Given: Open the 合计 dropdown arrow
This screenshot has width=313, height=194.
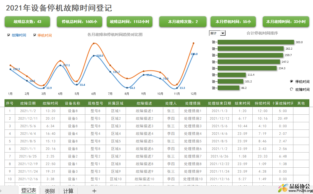Looking at the screenshot, I should click(223, 33).
